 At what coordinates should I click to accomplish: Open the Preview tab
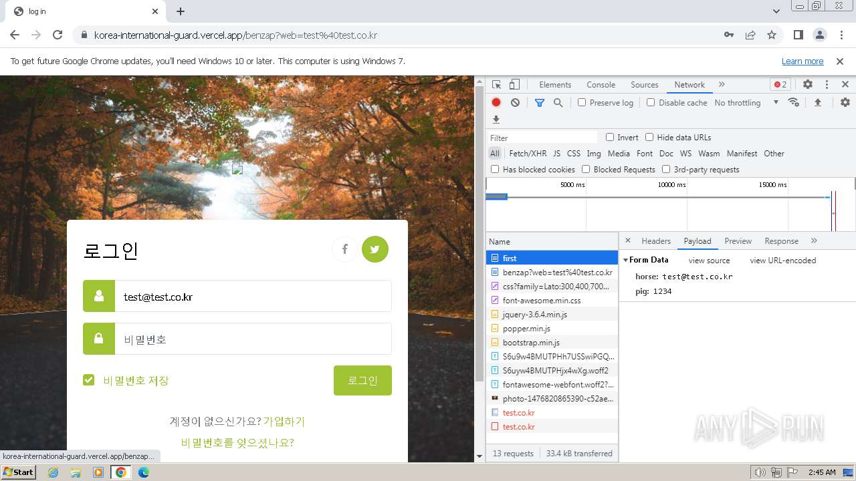tap(738, 240)
